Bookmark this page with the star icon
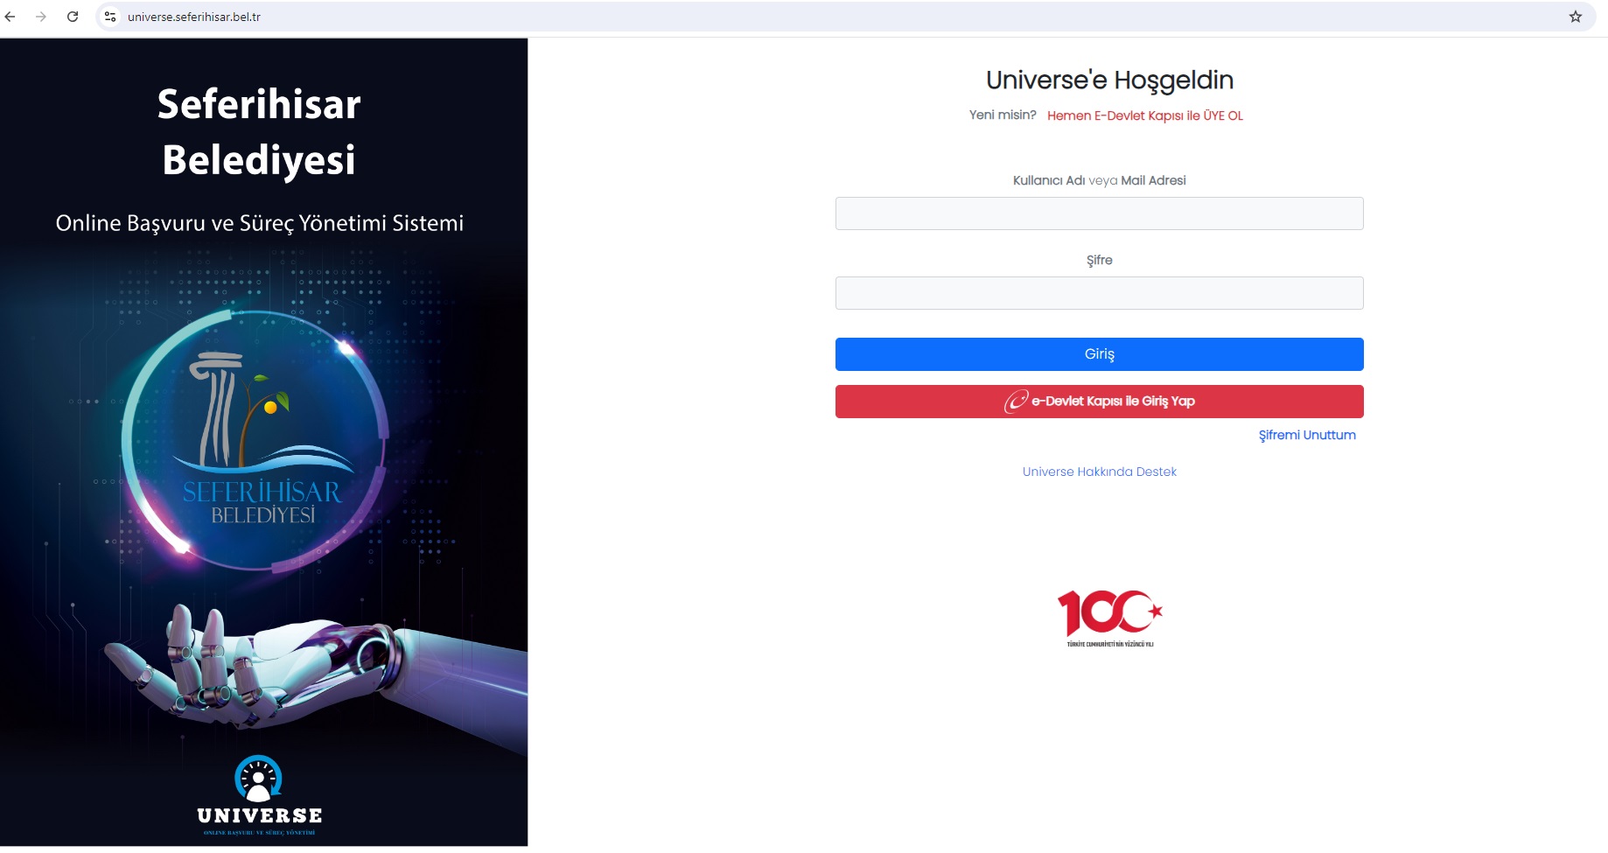Image resolution: width=1608 pixels, height=853 pixels. [1576, 17]
